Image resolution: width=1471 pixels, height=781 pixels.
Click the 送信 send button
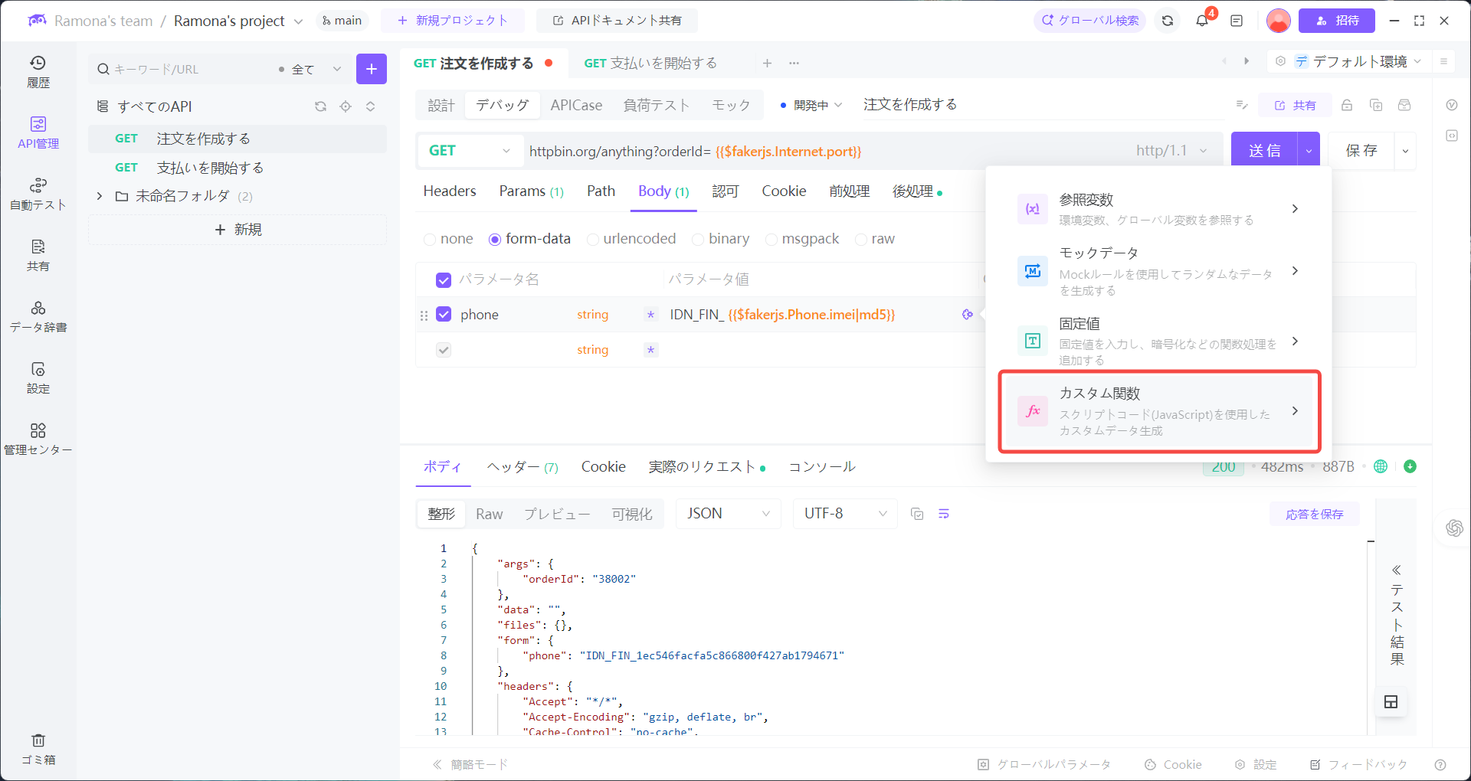1265,150
